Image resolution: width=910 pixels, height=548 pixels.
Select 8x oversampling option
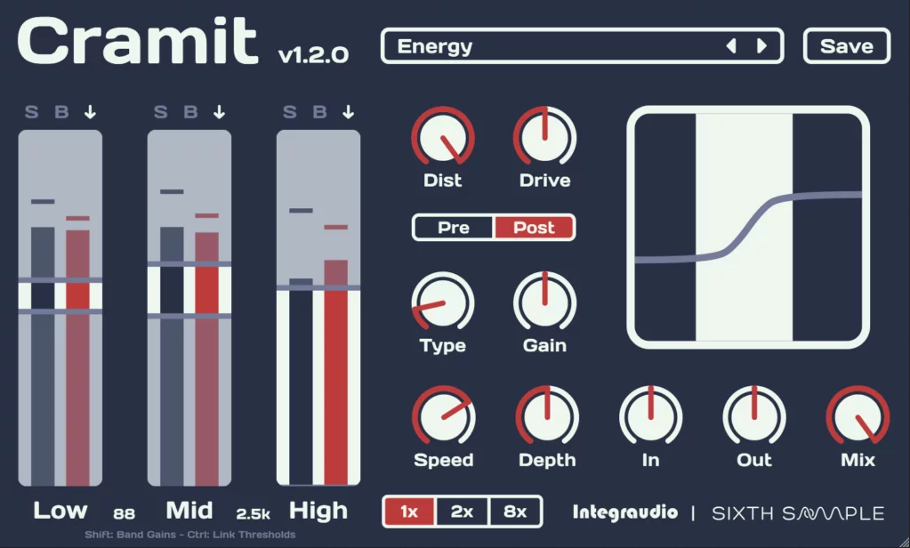[x=515, y=512]
